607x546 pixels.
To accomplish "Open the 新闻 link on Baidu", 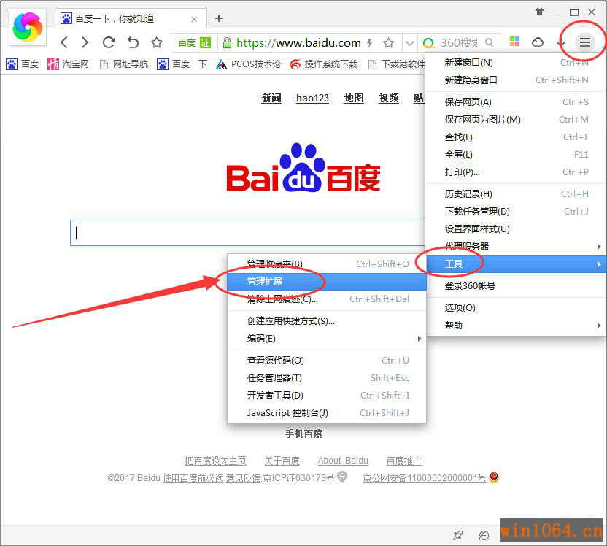I will tap(271, 99).
